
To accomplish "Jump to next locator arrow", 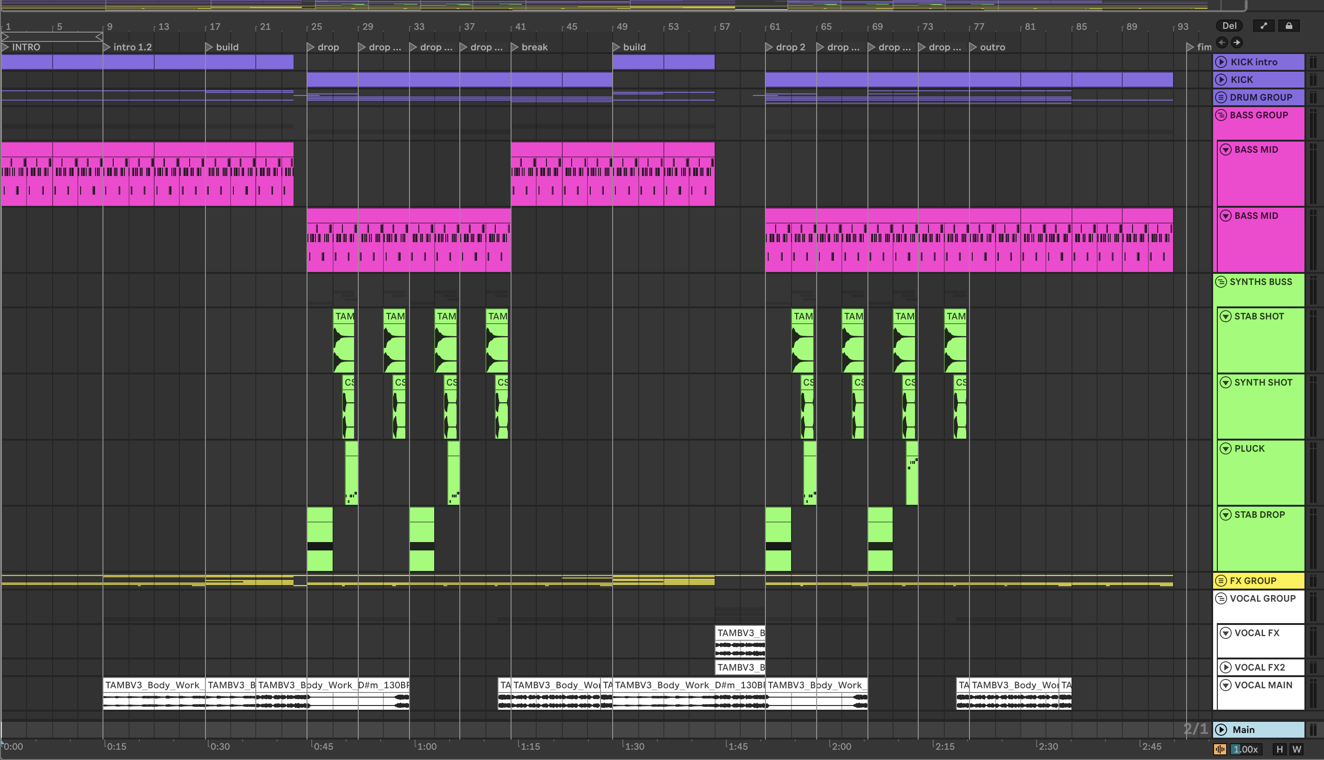I will tap(1236, 42).
